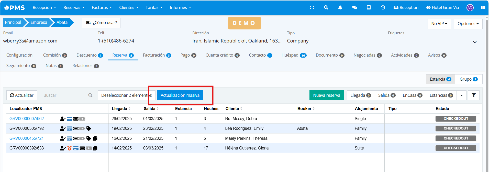Expand the Etiquetas chevron
The width and height of the screenshot is (489, 172).
(474, 42)
